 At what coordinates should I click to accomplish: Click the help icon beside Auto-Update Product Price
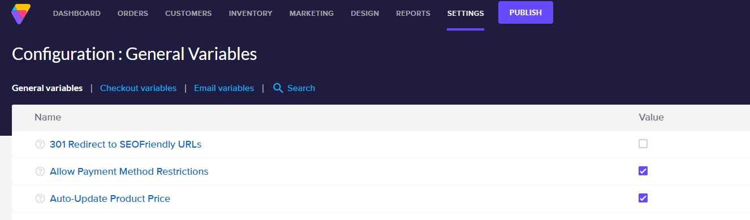(40, 199)
